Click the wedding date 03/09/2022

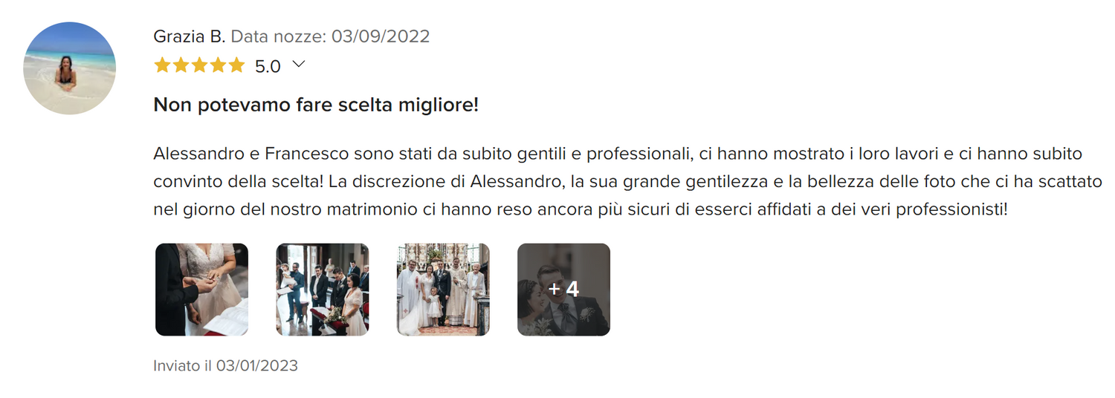click(x=381, y=36)
